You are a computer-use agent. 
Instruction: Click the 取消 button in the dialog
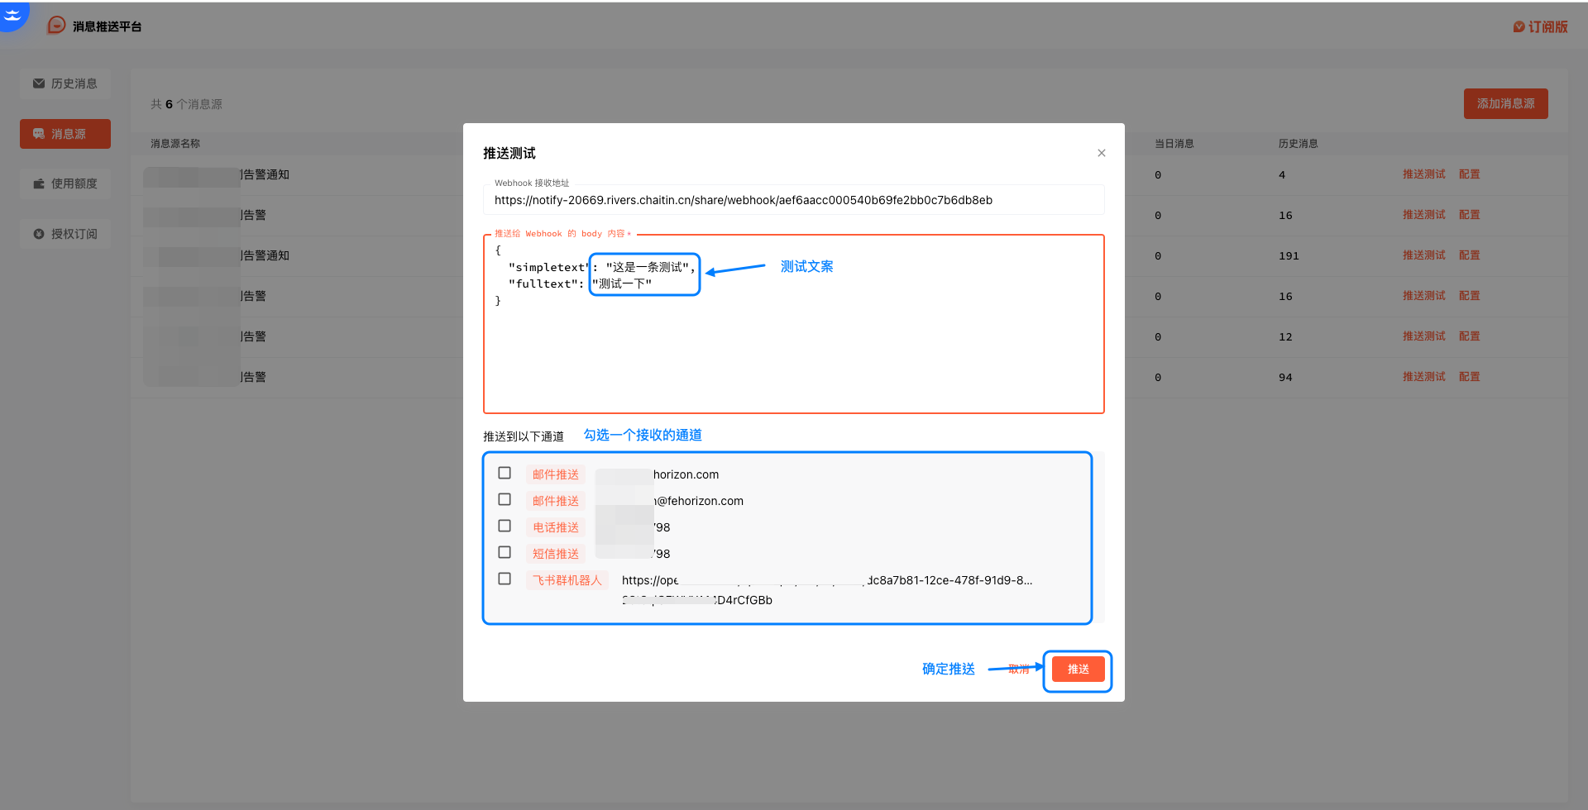pos(1019,669)
